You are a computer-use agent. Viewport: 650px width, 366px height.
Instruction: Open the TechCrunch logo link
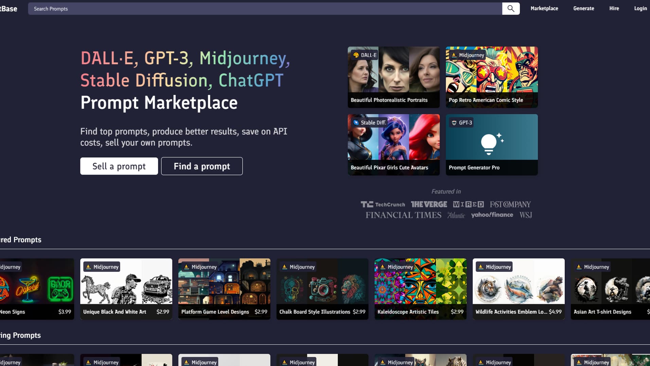point(383,204)
